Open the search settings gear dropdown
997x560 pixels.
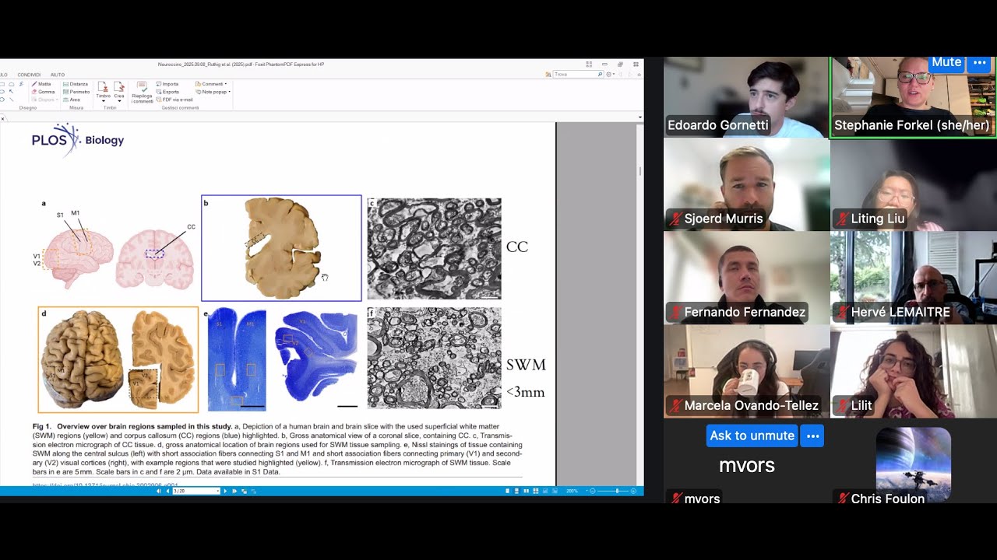[611, 74]
